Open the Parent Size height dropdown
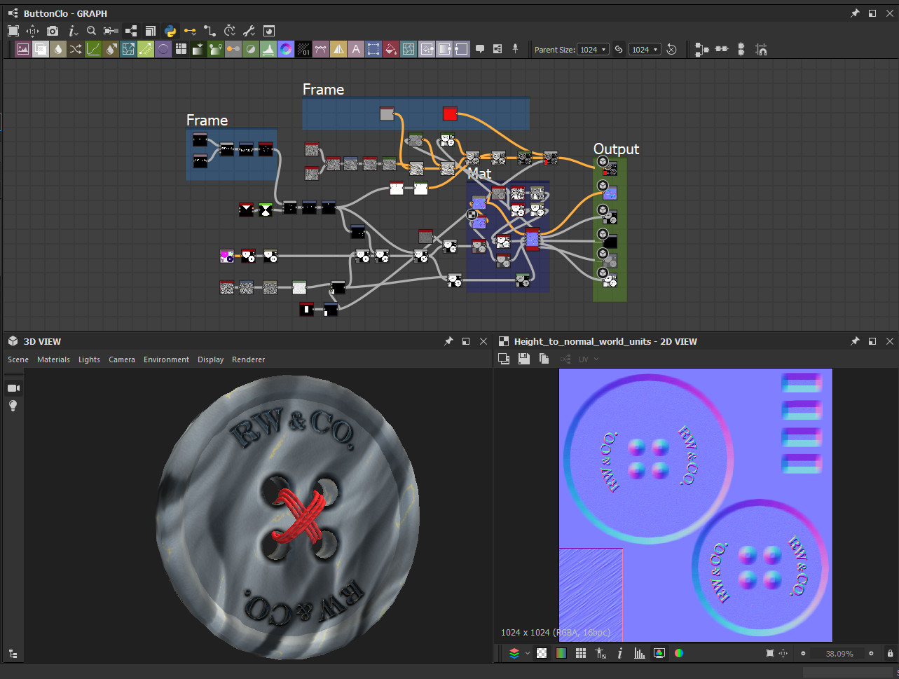Image resolution: width=899 pixels, height=679 pixels. [645, 50]
